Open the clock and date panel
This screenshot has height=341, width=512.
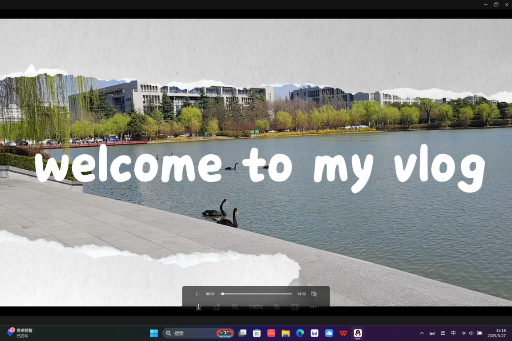[x=496, y=333]
